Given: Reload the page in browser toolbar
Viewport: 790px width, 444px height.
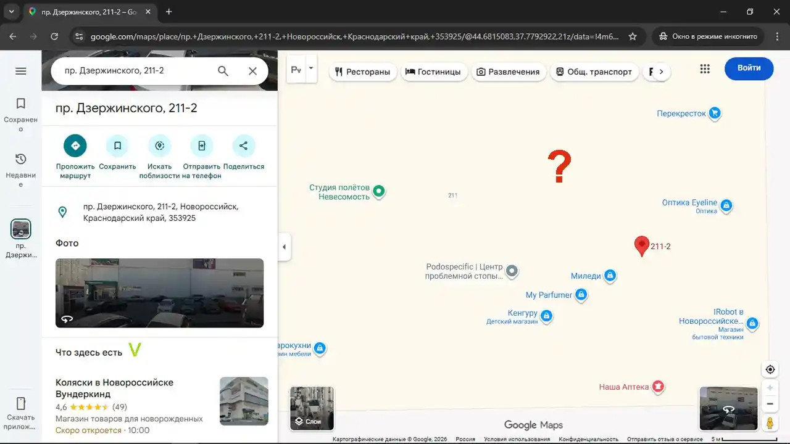Looking at the screenshot, I should coord(54,36).
